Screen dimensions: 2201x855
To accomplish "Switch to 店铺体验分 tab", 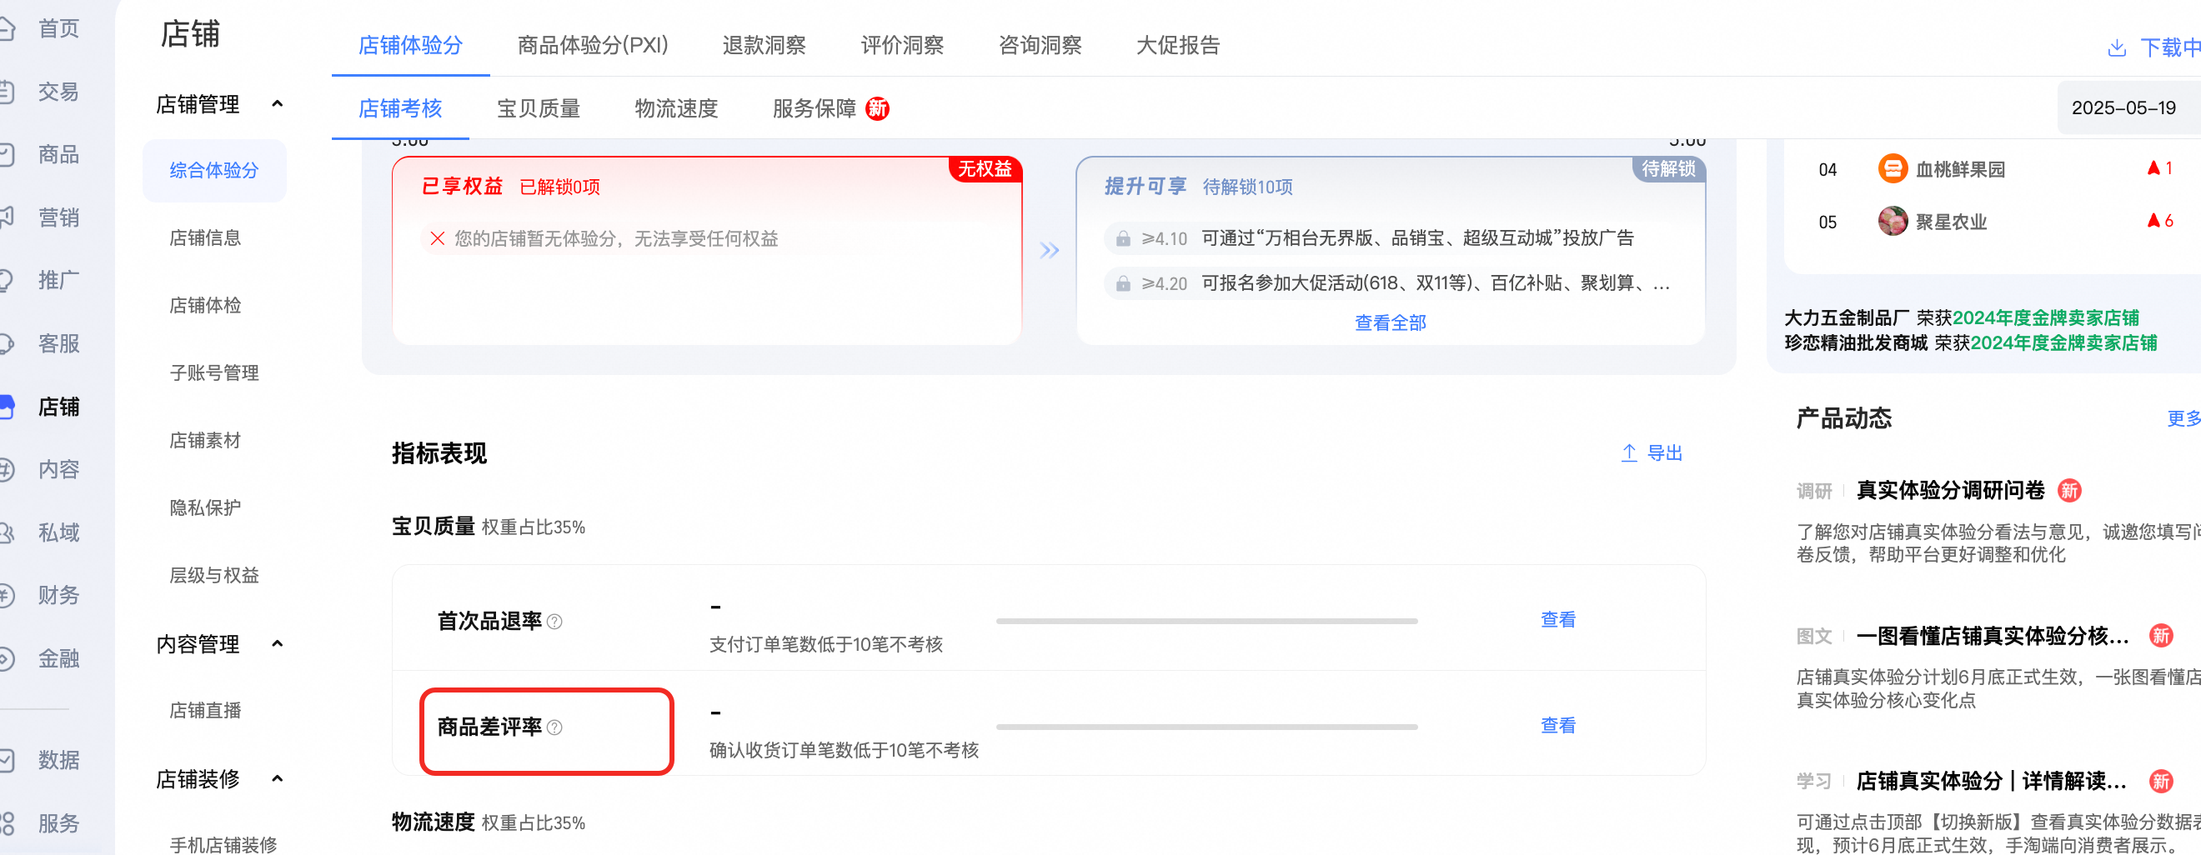I will click(410, 45).
